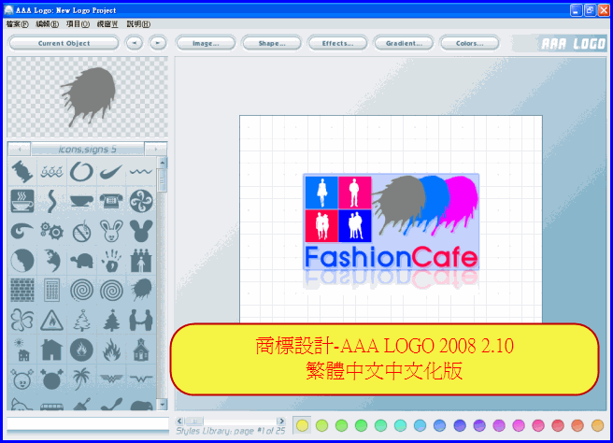The width and height of the screenshot is (613, 443).
Task: Select the palm tree shape
Action: click(x=81, y=379)
